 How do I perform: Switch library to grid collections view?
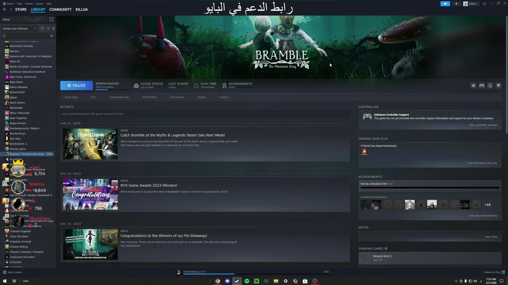tap(52, 19)
